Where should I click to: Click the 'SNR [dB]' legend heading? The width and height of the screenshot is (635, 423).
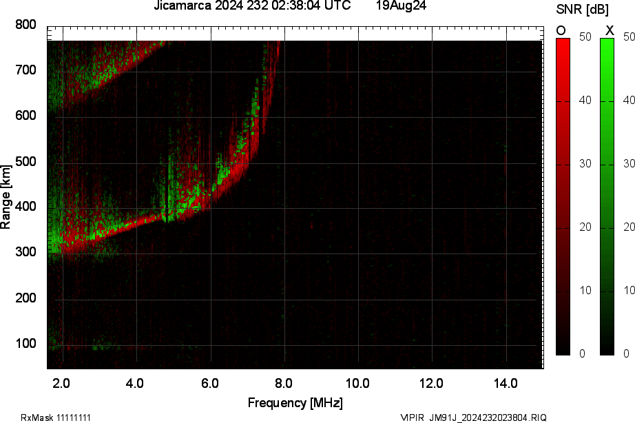(x=582, y=10)
